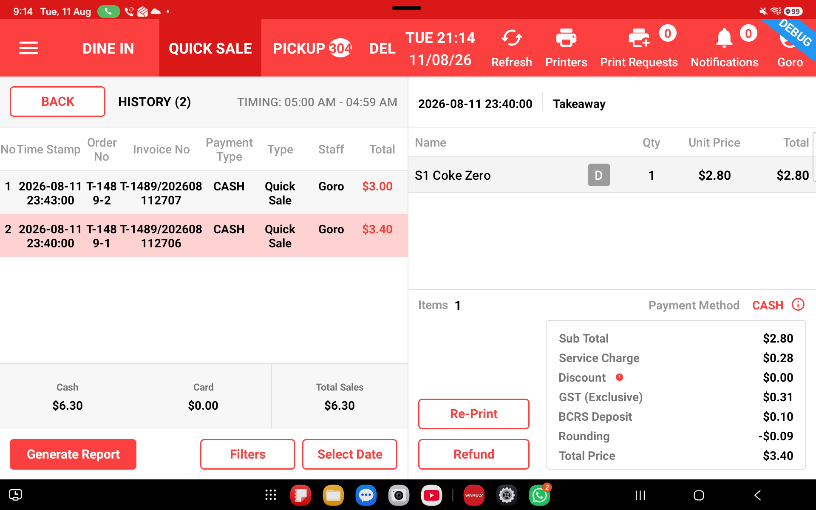Tap the Print Requests count badge
Screen dimensions: 816x510
[x=668, y=33]
